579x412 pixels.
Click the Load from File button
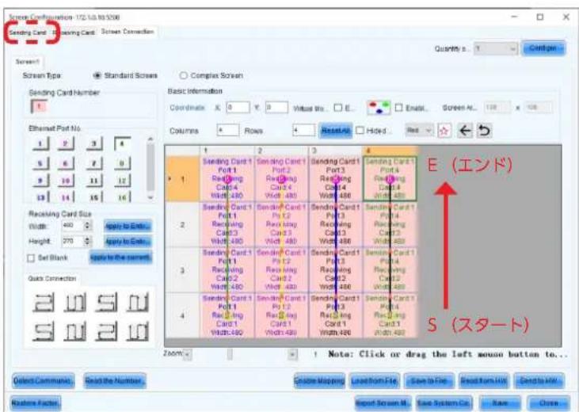375,380
